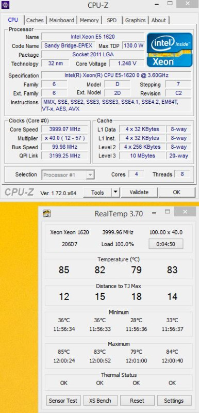Click the Validate button
The height and width of the screenshot is (413, 199).
click(139, 192)
